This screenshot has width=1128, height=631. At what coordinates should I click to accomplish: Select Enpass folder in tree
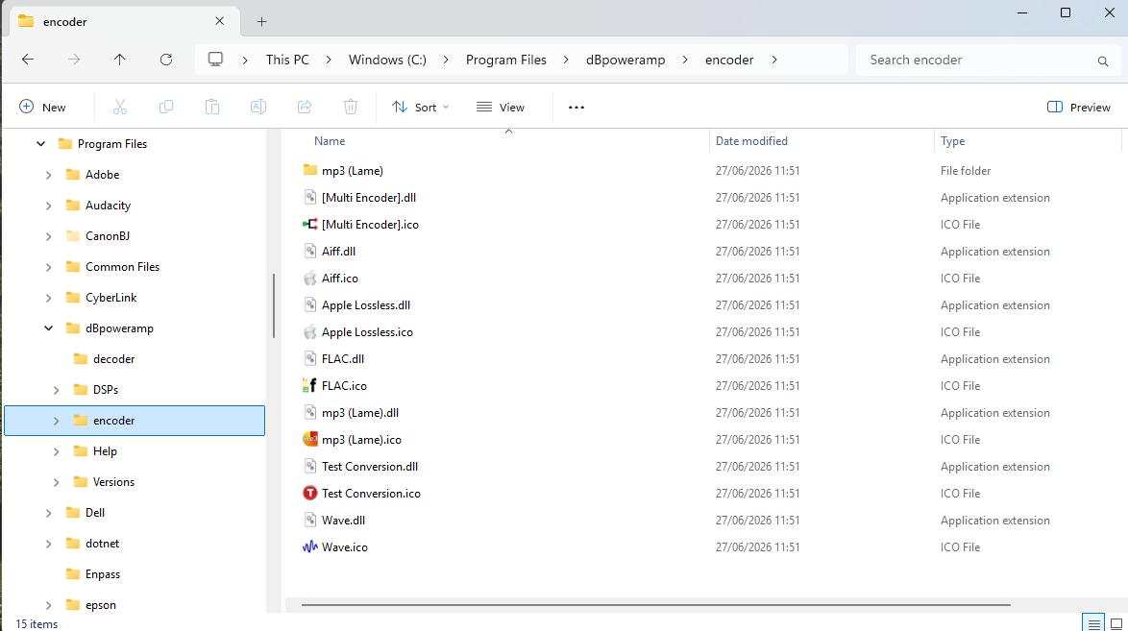103,574
